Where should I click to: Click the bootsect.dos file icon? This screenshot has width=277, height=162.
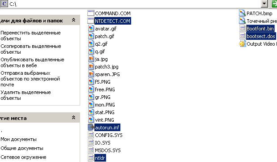coord(243,36)
